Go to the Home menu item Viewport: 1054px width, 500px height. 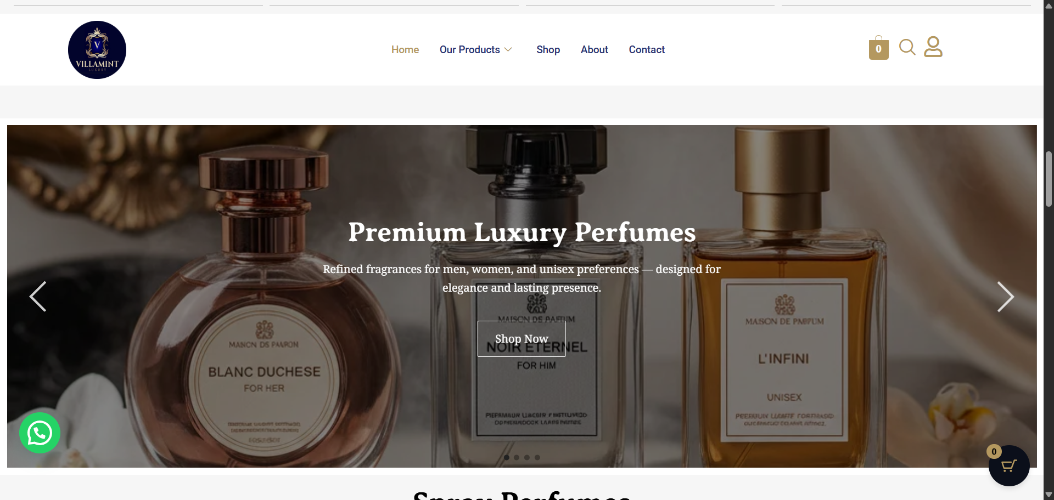(x=405, y=50)
